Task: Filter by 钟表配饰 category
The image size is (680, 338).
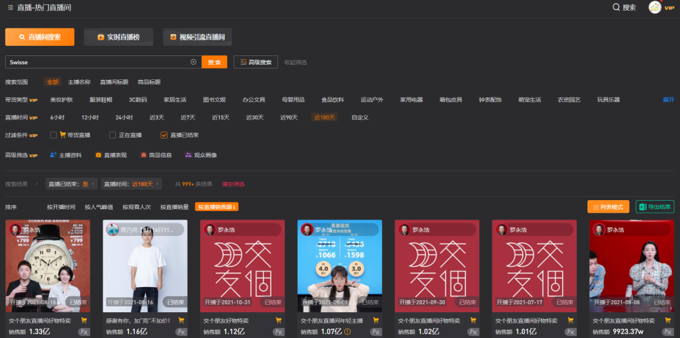Action: 490,99
